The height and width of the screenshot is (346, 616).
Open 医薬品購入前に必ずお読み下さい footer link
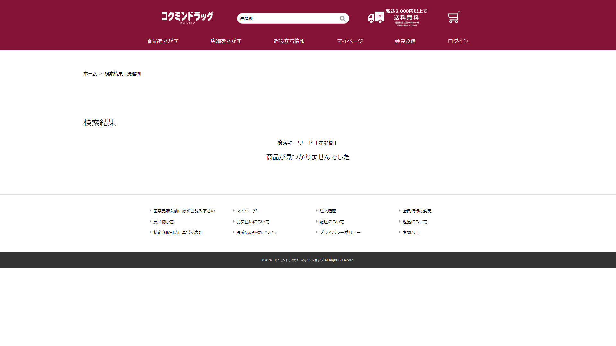click(184, 211)
